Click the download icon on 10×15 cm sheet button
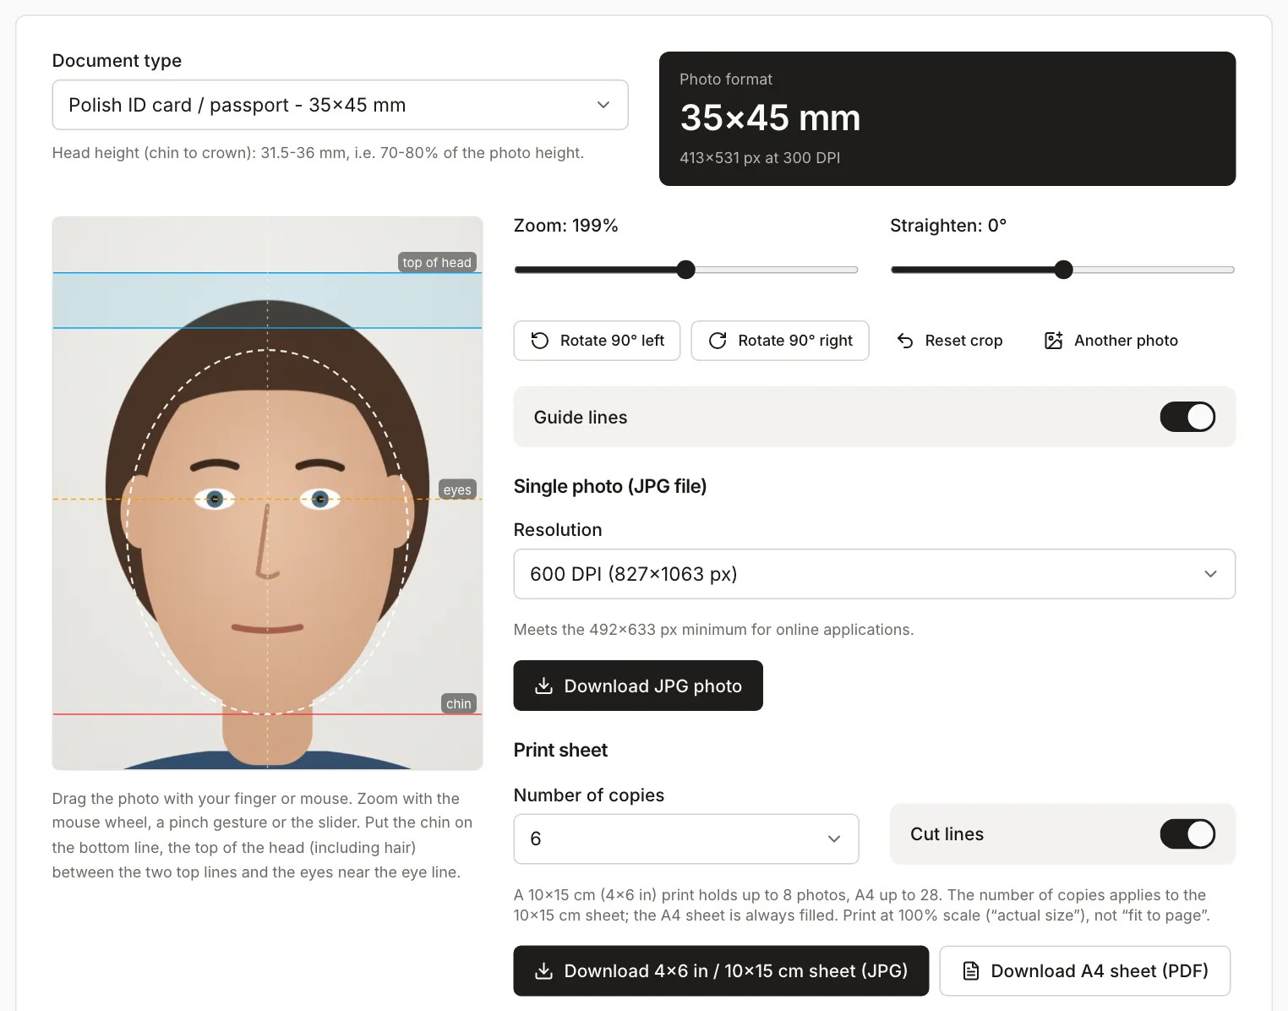Screen dimensions: 1288x1011 [x=544, y=970]
